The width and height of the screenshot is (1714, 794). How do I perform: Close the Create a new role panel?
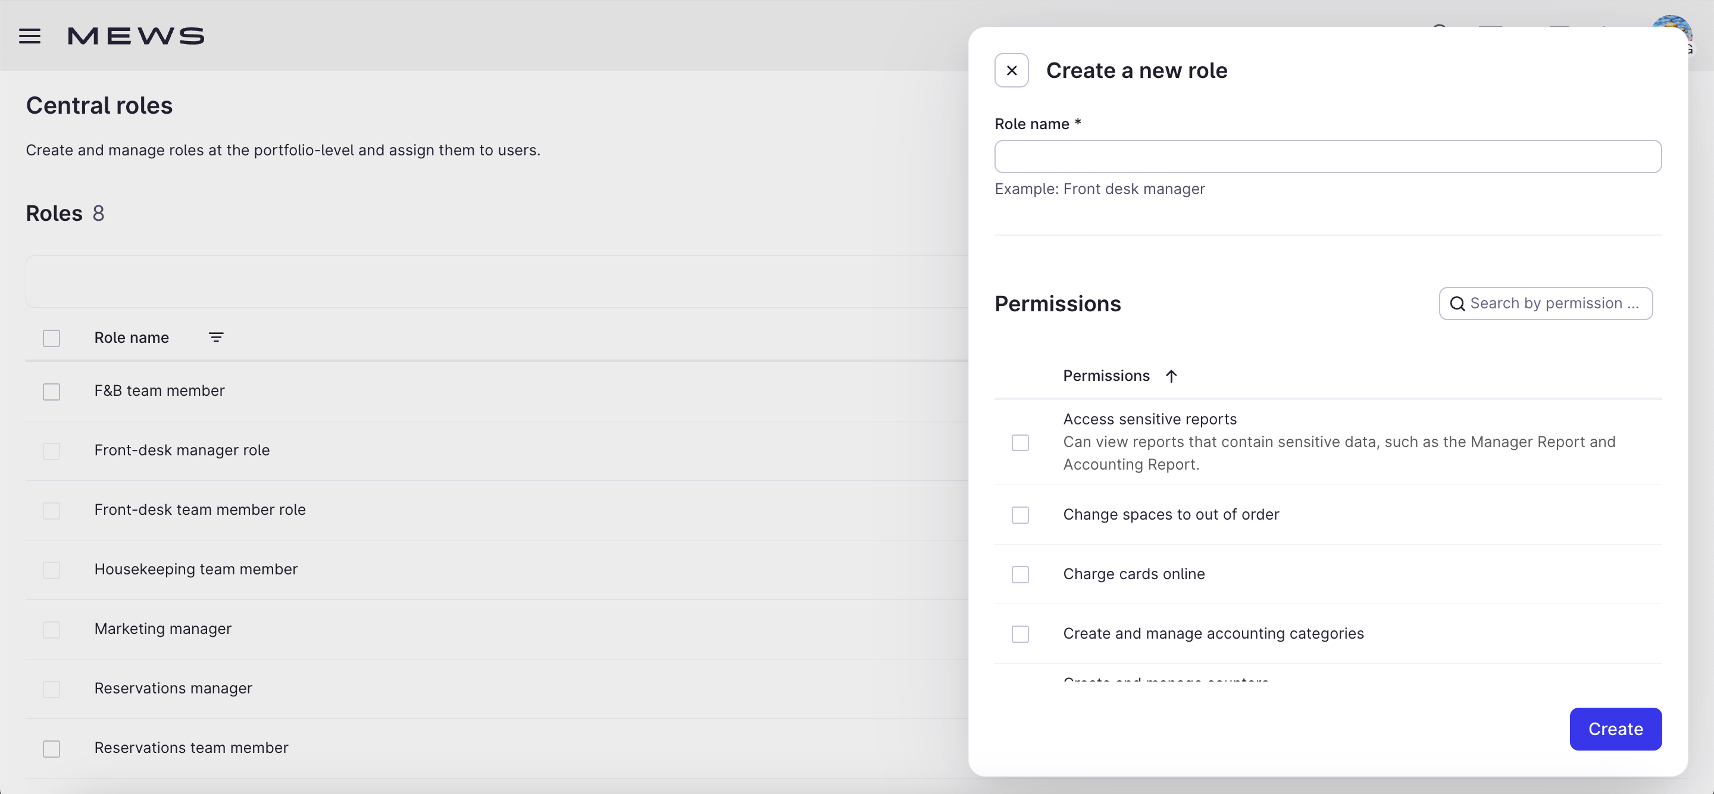(x=1011, y=70)
